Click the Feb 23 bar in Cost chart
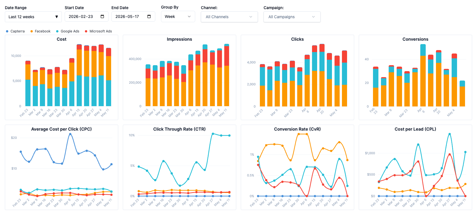Viewport: 475px width, 218px height. (28, 83)
